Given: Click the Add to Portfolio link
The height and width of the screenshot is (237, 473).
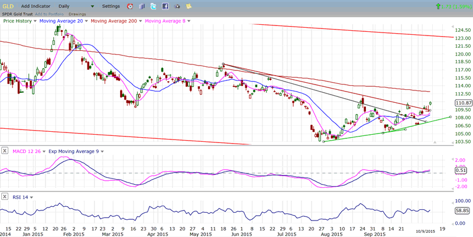Looking at the screenshot, I should tap(49, 13).
